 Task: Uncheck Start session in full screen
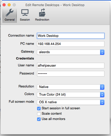(x=39, y=108)
